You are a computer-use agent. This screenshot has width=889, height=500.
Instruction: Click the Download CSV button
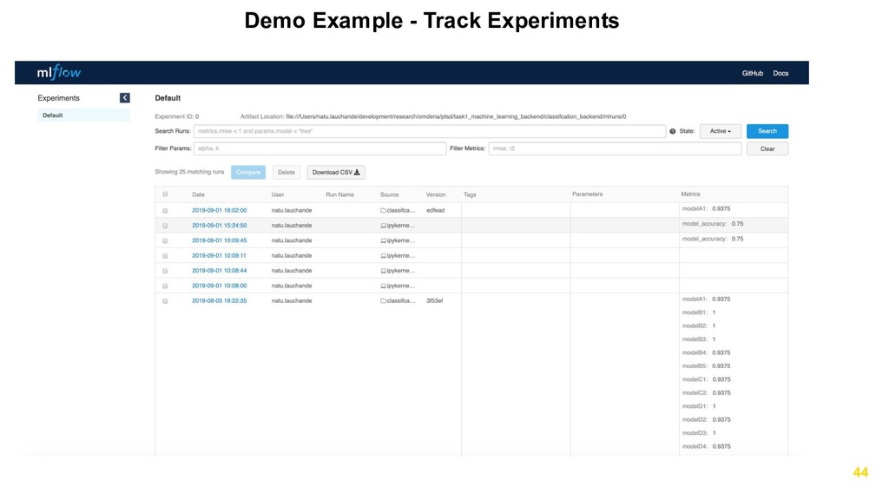(336, 173)
